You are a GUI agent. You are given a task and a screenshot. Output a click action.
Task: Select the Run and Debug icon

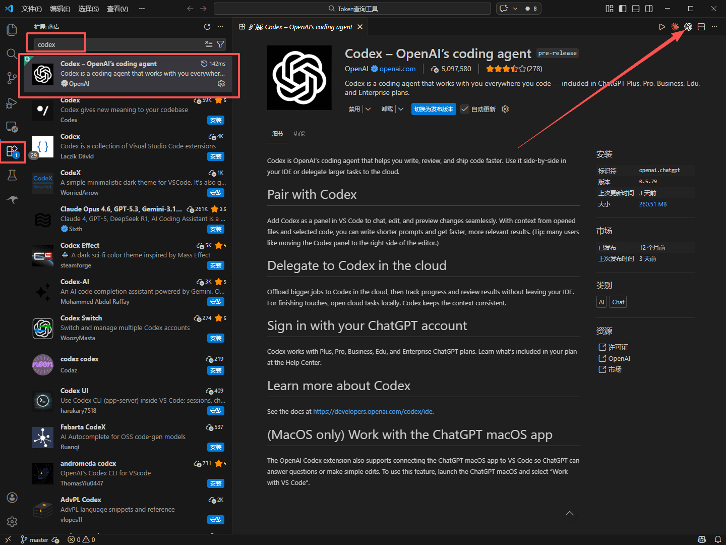tap(12, 102)
